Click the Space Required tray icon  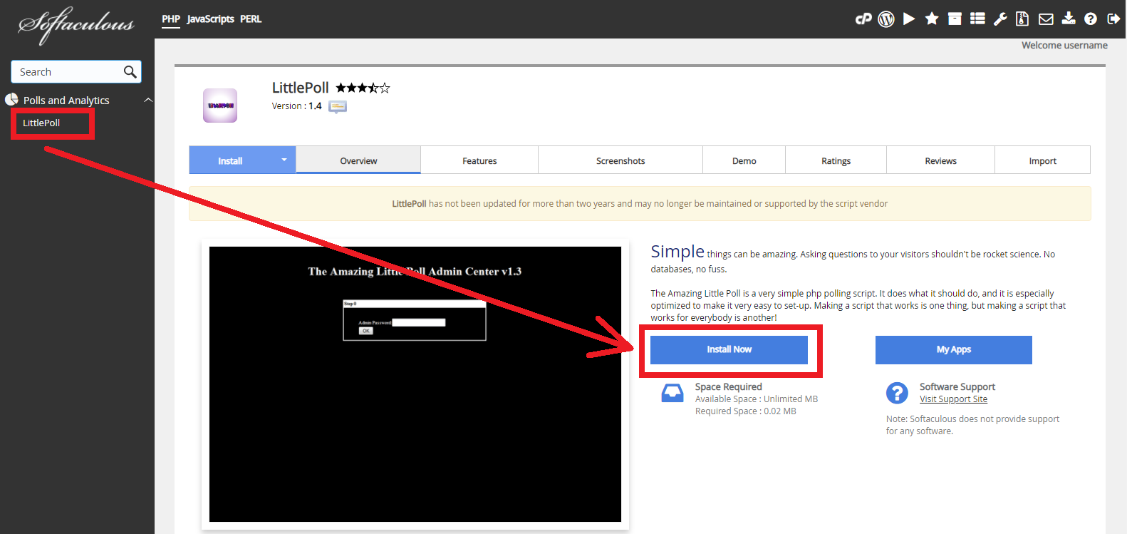click(672, 394)
